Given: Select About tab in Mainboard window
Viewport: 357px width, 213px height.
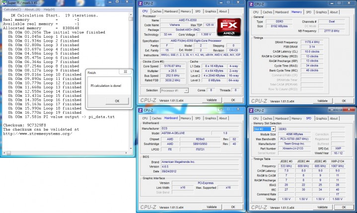Looking at the screenshot, I should pos(223,118).
